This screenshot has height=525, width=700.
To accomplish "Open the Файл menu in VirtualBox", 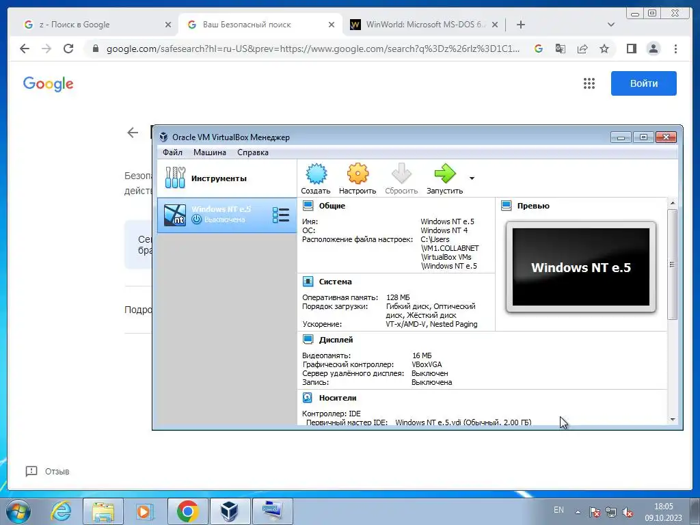I will (x=172, y=152).
